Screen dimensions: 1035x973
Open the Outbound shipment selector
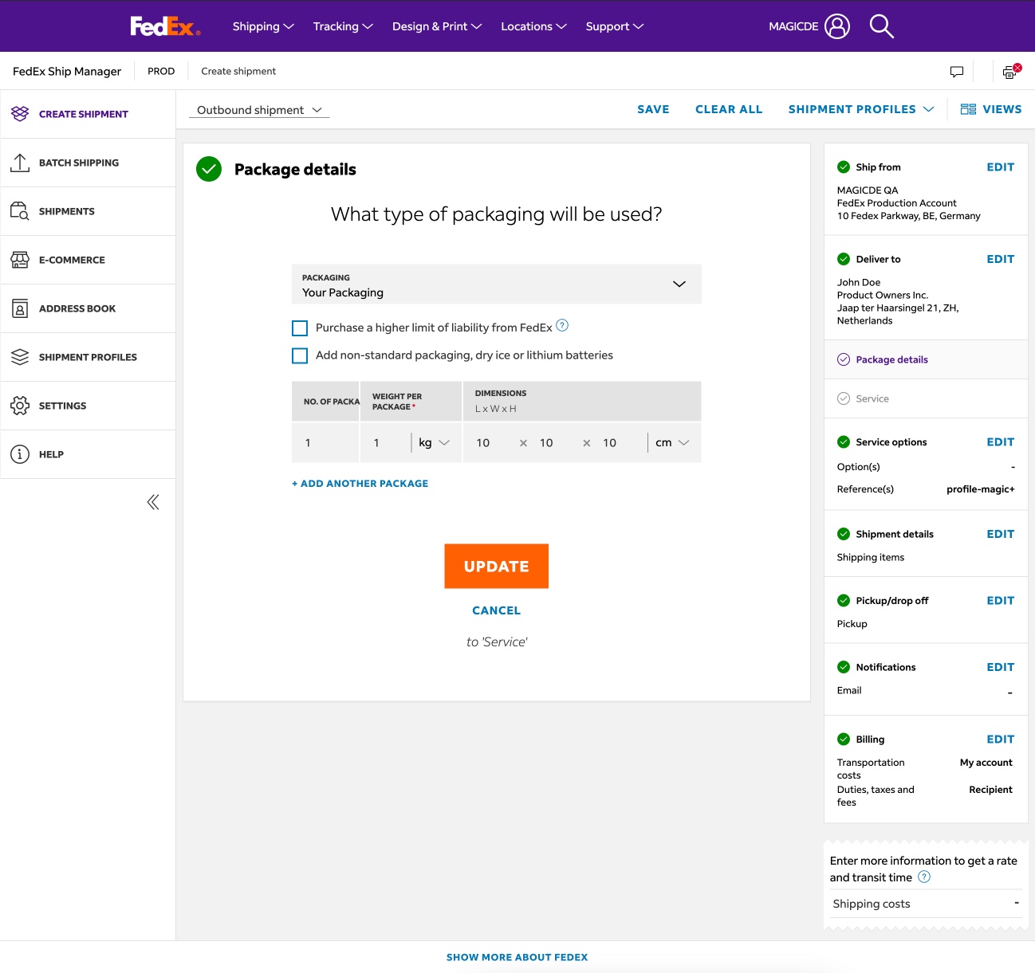[258, 109]
